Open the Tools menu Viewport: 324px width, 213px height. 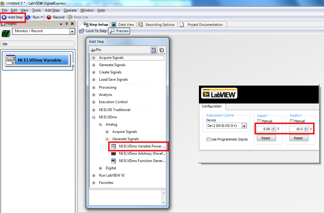[x=36, y=10]
